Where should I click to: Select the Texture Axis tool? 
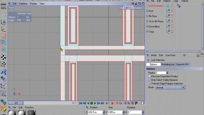point(3,64)
